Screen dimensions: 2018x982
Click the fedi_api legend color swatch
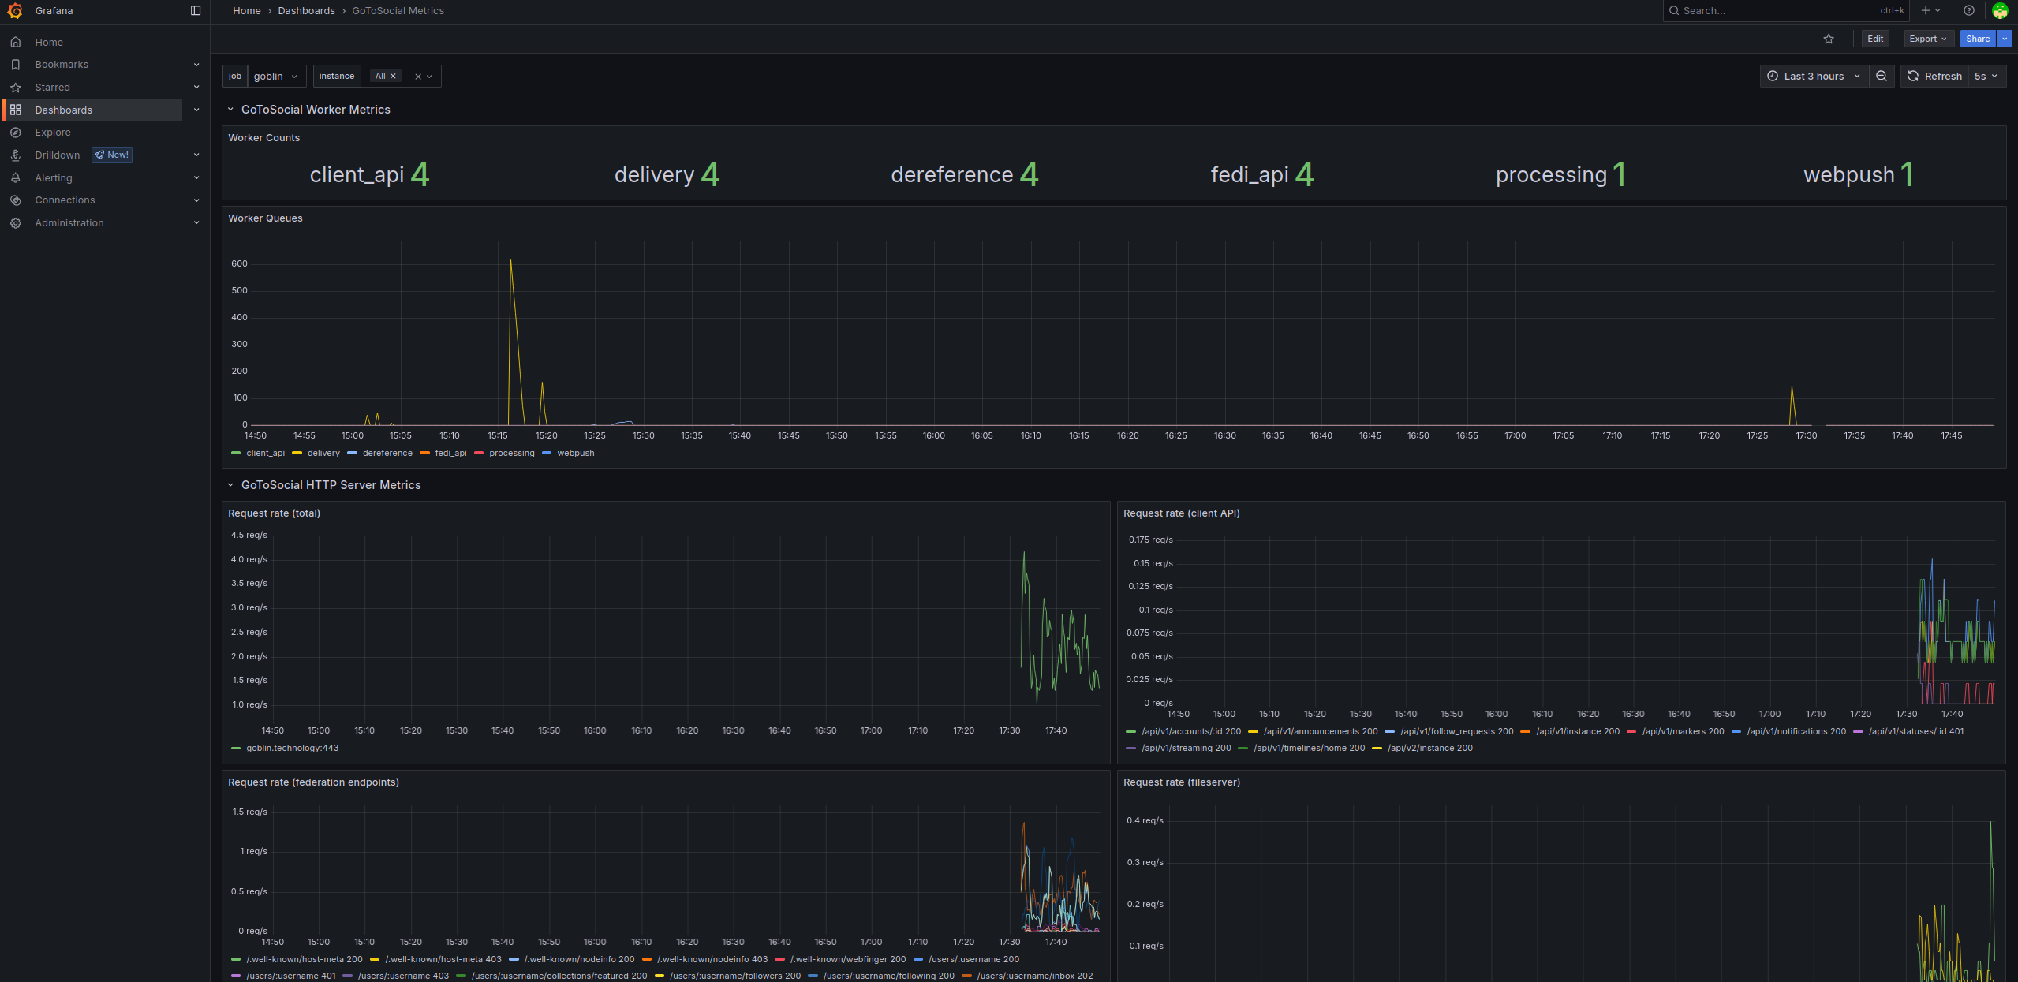(x=424, y=454)
